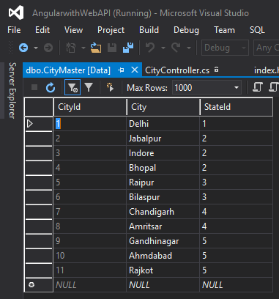Open the Team menu
This screenshot has width=279, height=299.
[x=224, y=30]
